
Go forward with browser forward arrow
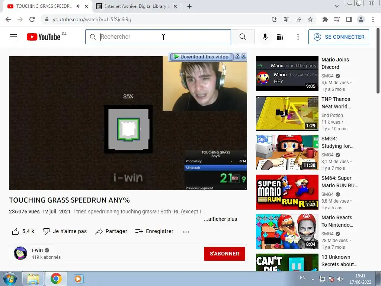[x=20, y=19]
